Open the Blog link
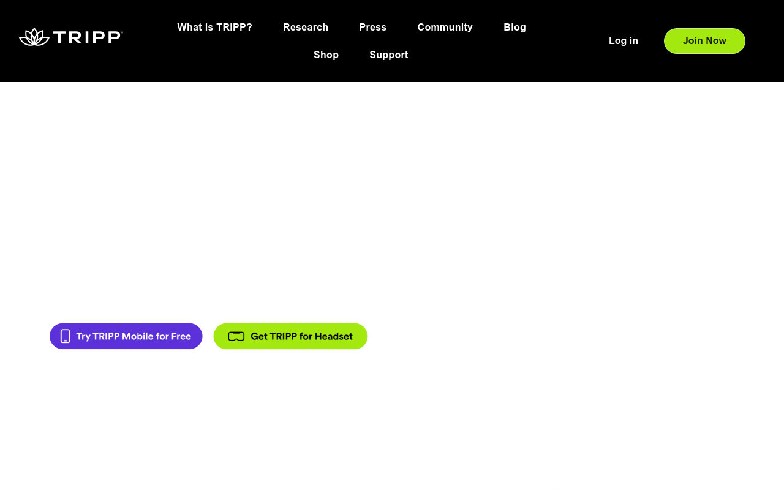 coord(515,28)
